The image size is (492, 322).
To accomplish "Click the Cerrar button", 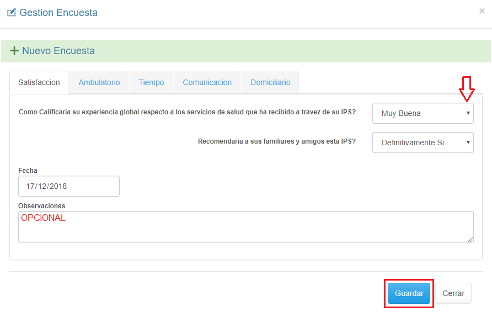I will (453, 294).
